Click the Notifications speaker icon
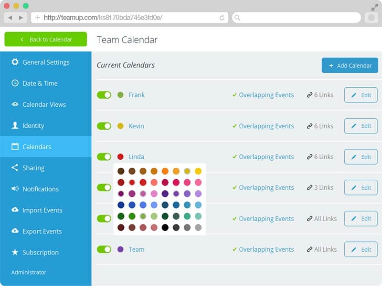 [15, 188]
